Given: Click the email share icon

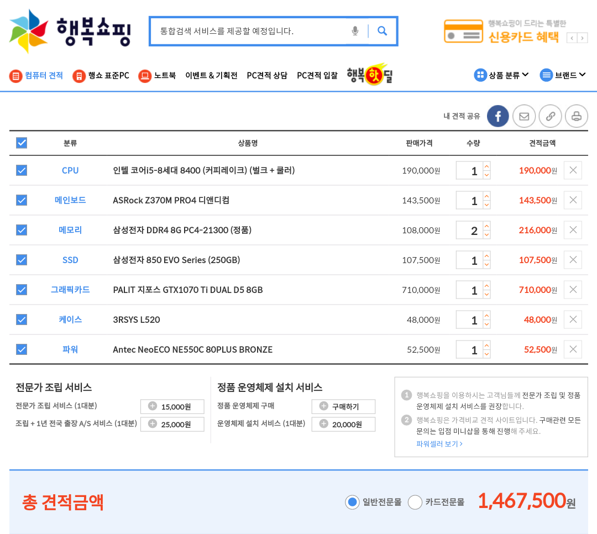Looking at the screenshot, I should [x=524, y=116].
